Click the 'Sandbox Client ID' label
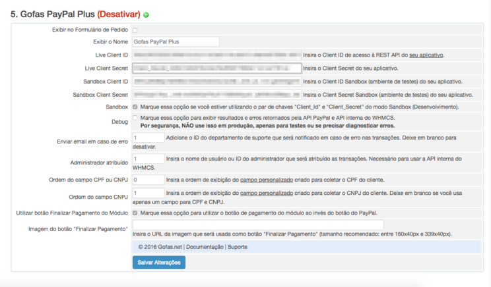Screen dimensions: 491x287 (106, 82)
